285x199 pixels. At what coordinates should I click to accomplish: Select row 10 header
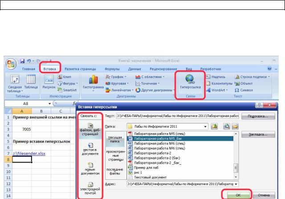point(8,172)
